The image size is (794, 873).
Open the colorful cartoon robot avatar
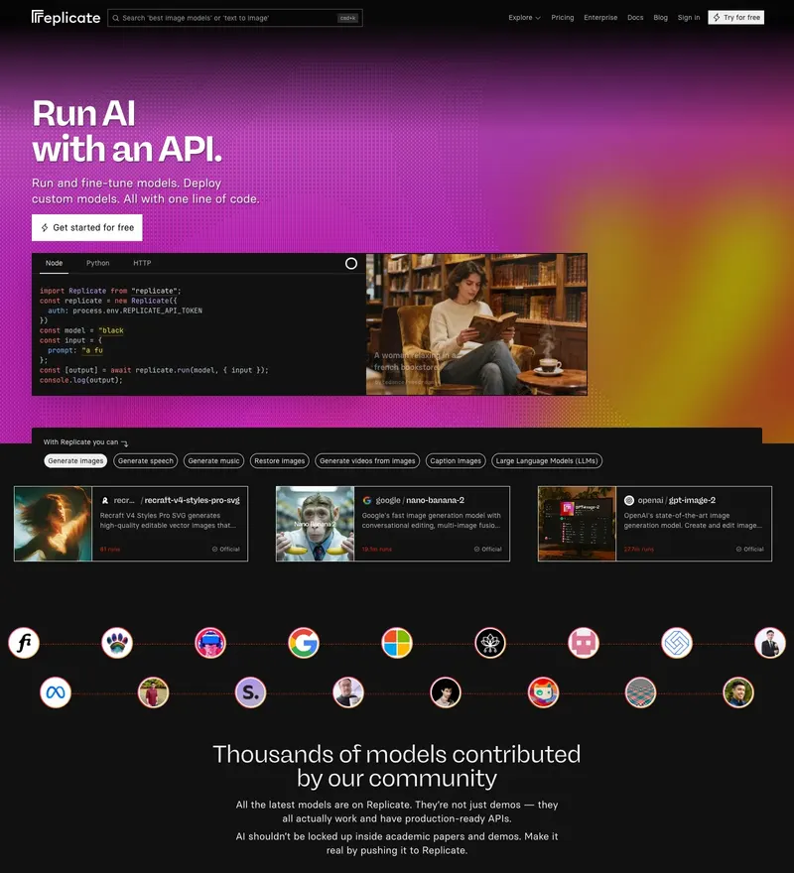click(543, 692)
